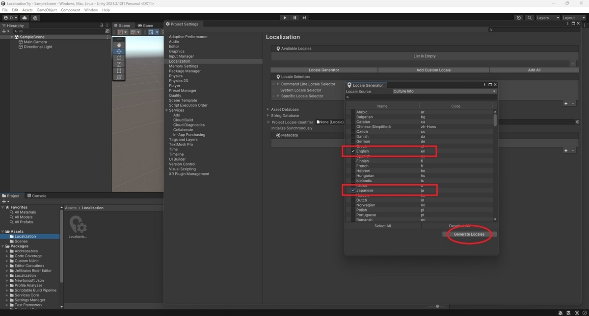Click plus button under Metadata list
The width and height of the screenshot is (589, 316).
[566, 150]
